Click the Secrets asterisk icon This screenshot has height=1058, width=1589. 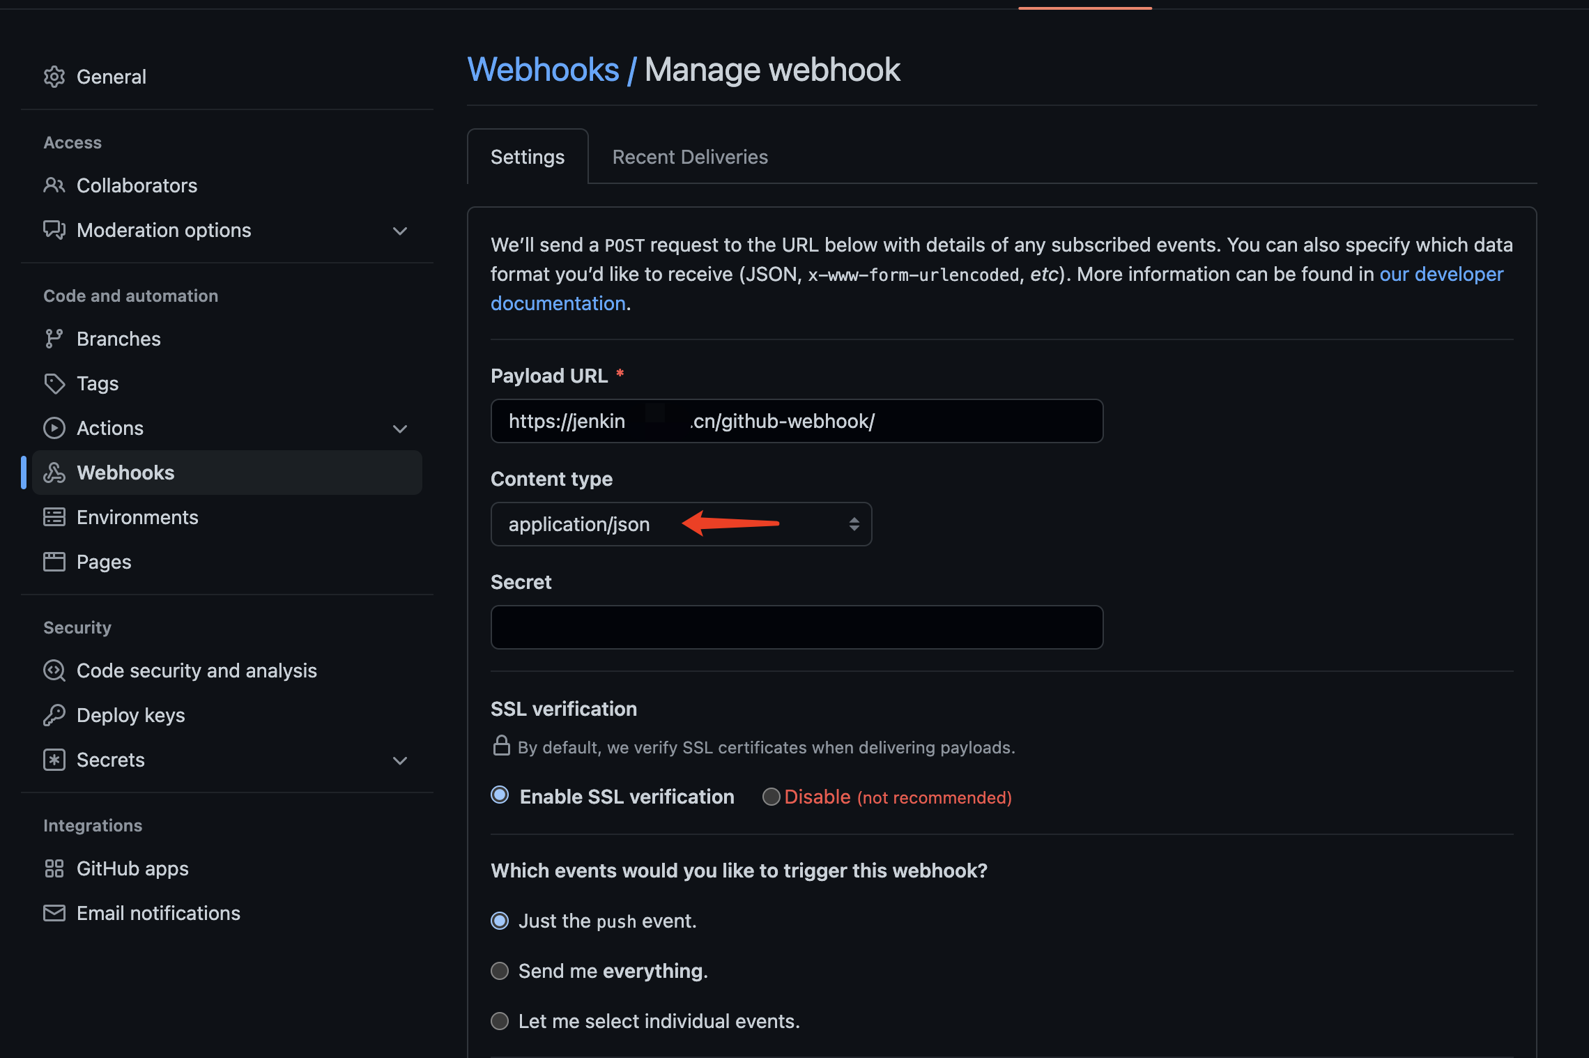pos(54,760)
